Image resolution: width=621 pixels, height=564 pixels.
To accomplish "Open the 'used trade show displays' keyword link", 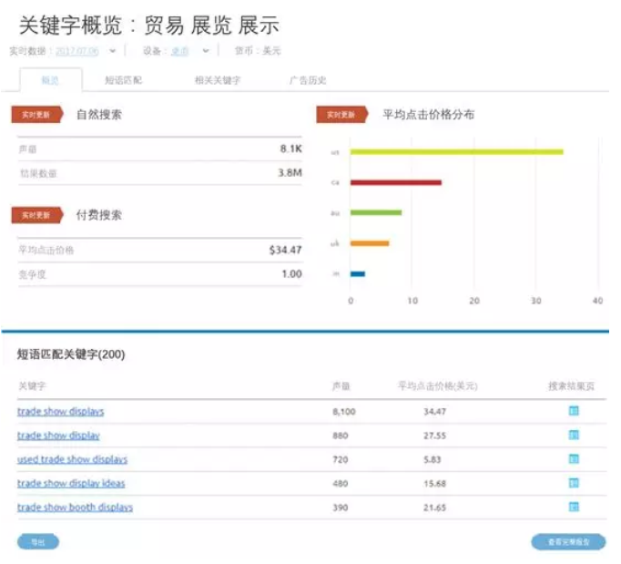I will pyautogui.click(x=72, y=459).
